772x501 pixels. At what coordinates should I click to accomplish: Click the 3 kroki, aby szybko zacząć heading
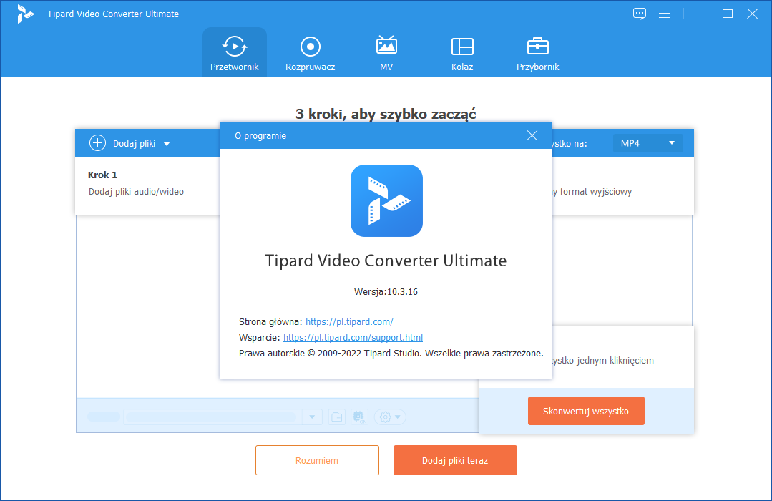click(x=386, y=114)
